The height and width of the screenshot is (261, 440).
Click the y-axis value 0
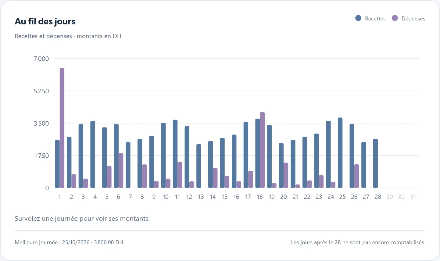(x=47, y=188)
